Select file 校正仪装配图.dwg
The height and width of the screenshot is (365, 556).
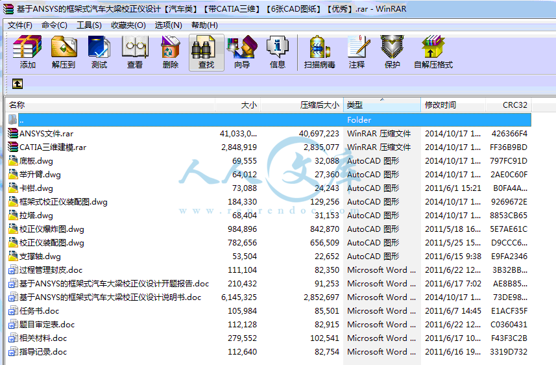[52, 242]
